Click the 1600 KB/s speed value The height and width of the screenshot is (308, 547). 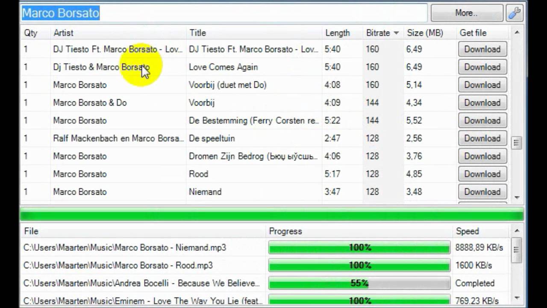pyautogui.click(x=473, y=266)
